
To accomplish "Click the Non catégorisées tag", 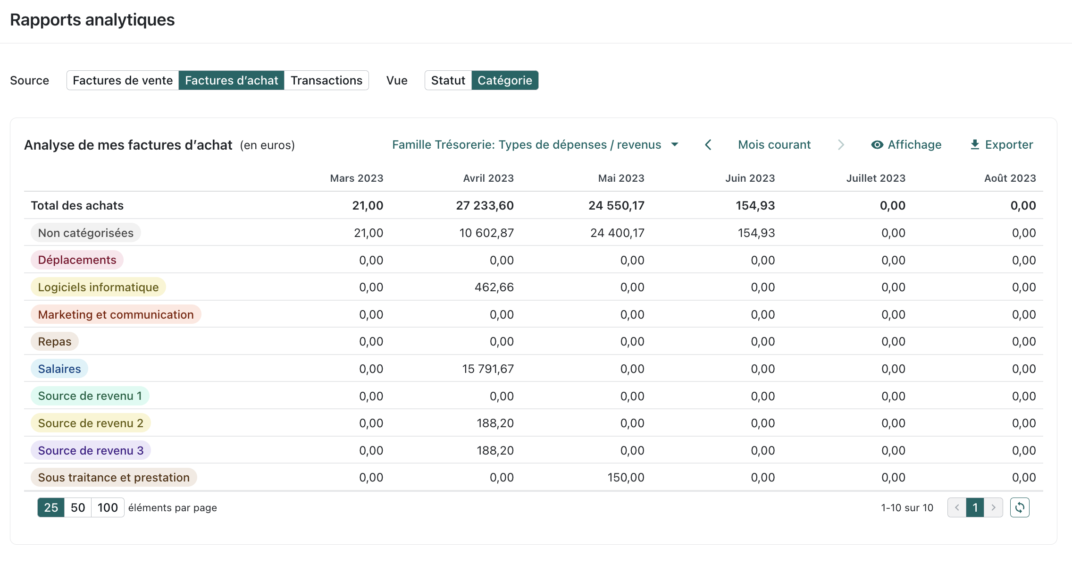I will click(86, 233).
